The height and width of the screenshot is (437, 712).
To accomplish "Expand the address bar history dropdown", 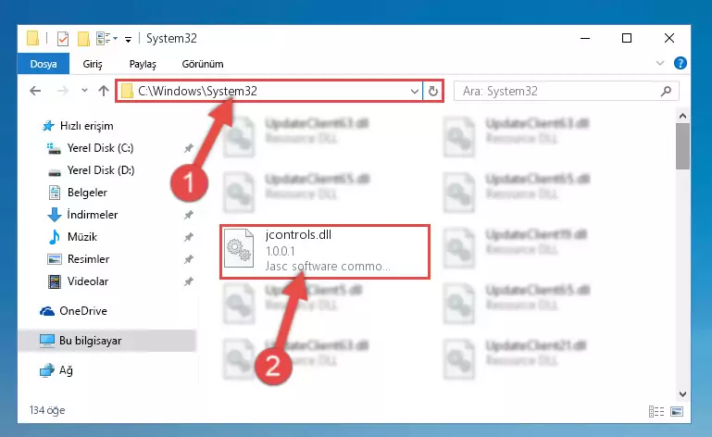I will pyautogui.click(x=414, y=92).
